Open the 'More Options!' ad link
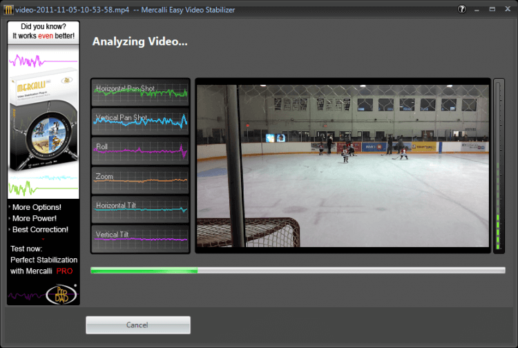 point(37,207)
